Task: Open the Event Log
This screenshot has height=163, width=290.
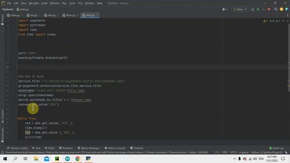Action: click(276, 148)
